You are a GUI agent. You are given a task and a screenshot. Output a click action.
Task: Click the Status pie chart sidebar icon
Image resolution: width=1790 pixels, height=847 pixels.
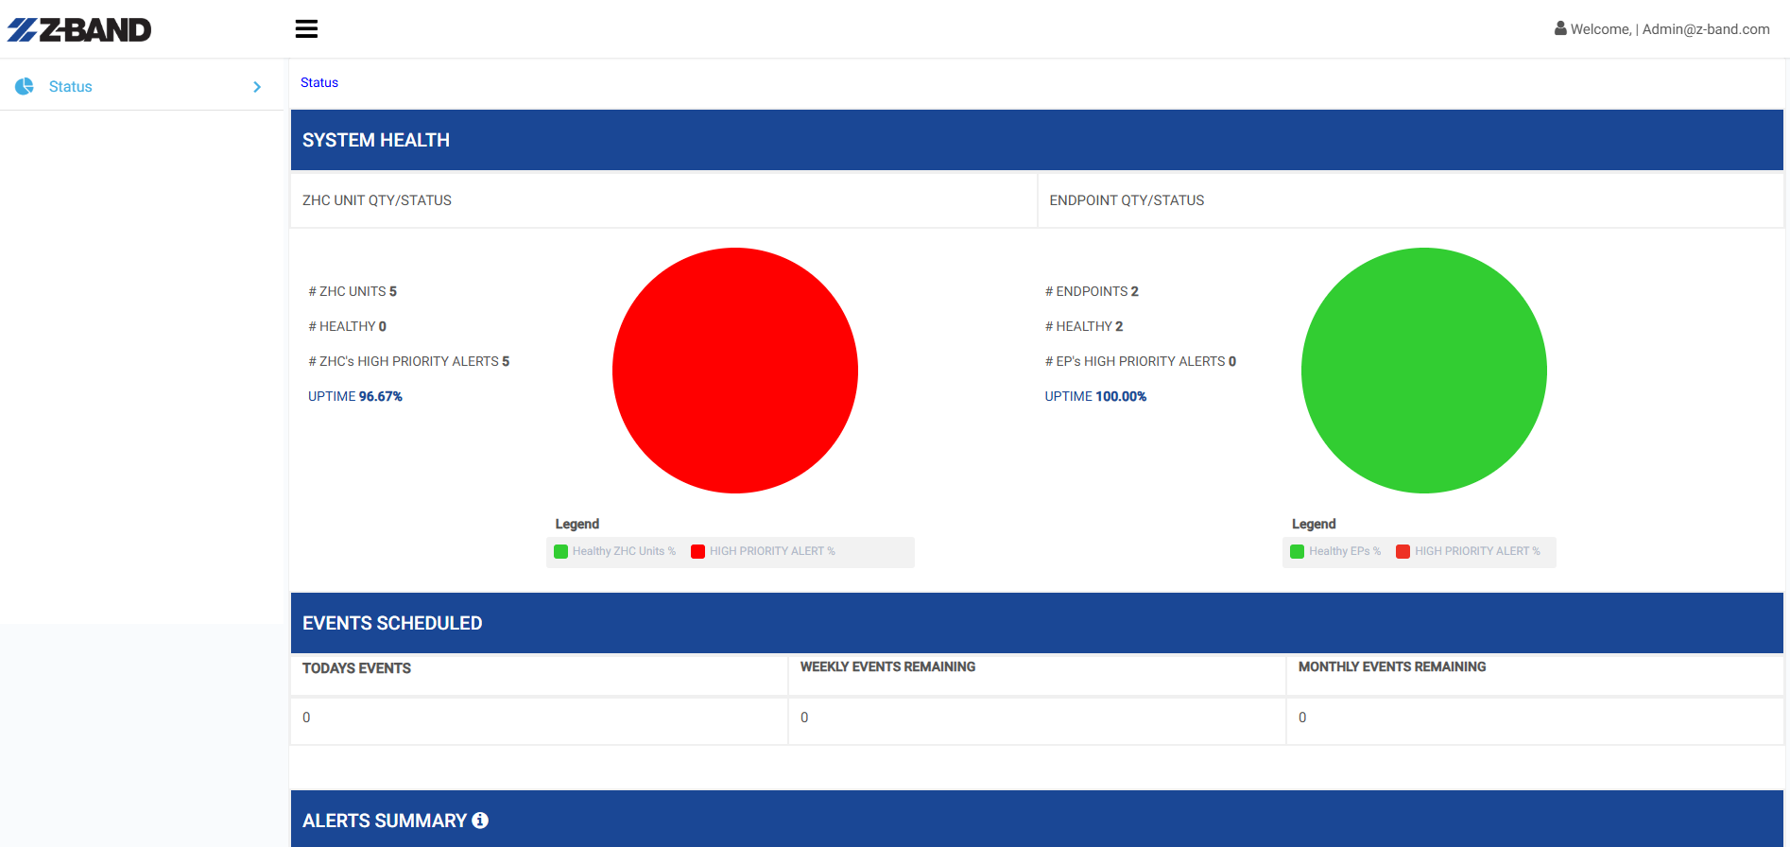(25, 86)
